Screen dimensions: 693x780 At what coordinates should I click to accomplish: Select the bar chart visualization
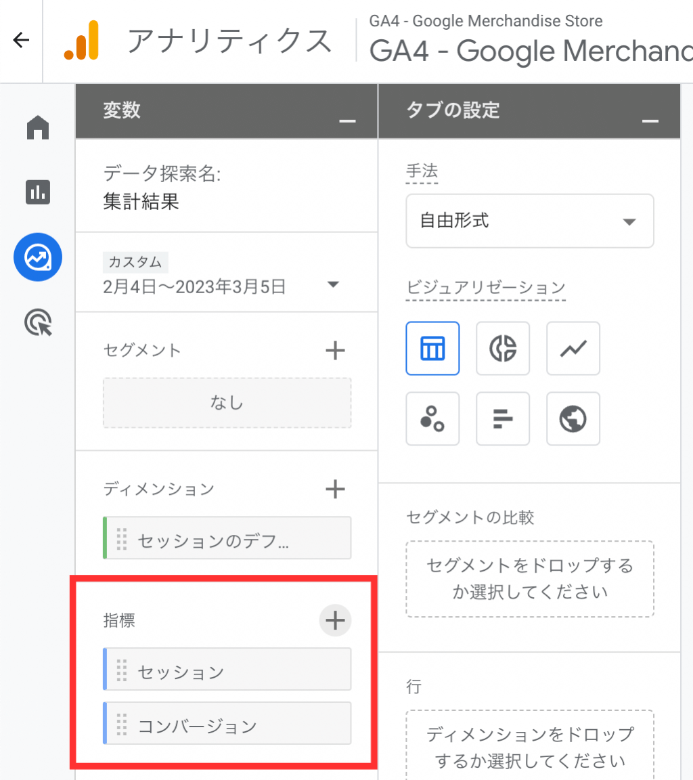click(x=503, y=418)
